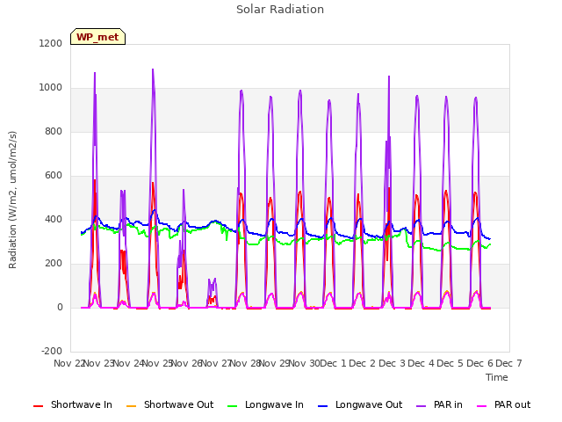Click the purple PAR in legend swatch

(421, 406)
